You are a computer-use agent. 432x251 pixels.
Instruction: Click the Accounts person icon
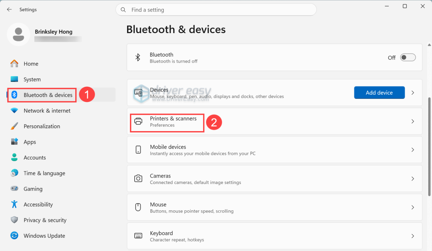tap(14, 157)
